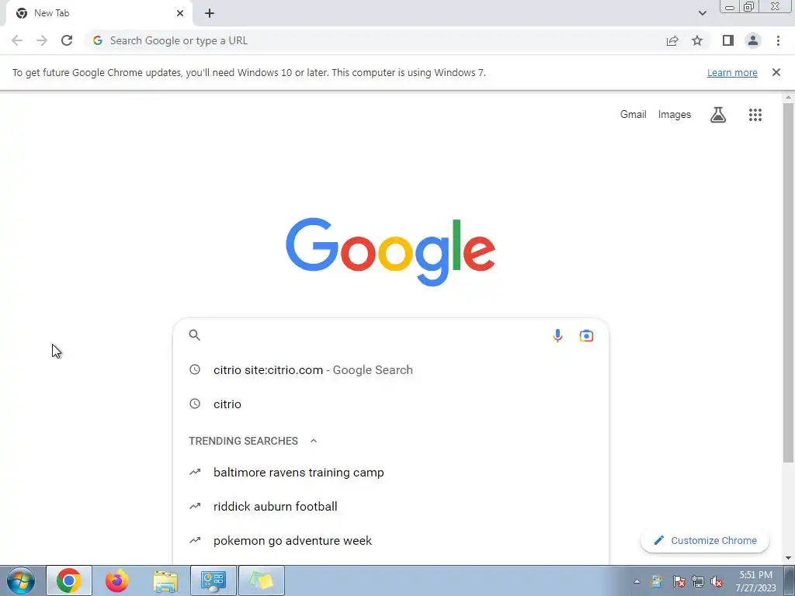795x596 pixels.
Task: Reload the page with the refresh icon
Action: pyautogui.click(x=67, y=40)
